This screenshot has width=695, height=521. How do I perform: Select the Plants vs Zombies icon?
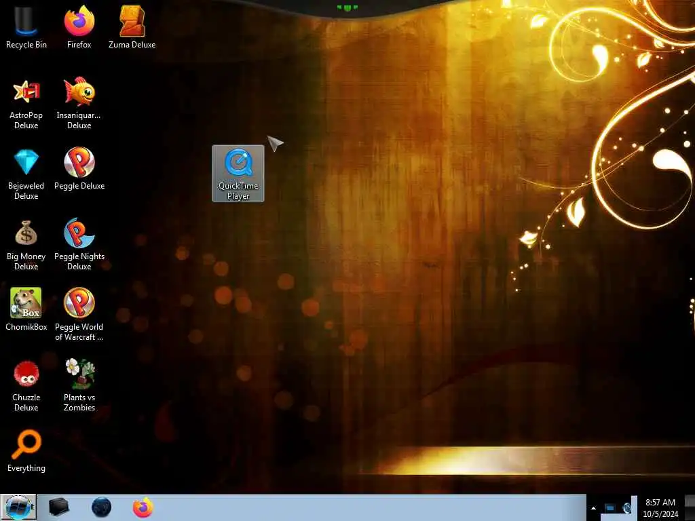coord(79,385)
